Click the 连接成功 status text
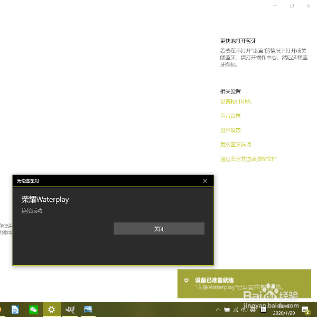This screenshot has height=317, width=317. (x=32, y=211)
